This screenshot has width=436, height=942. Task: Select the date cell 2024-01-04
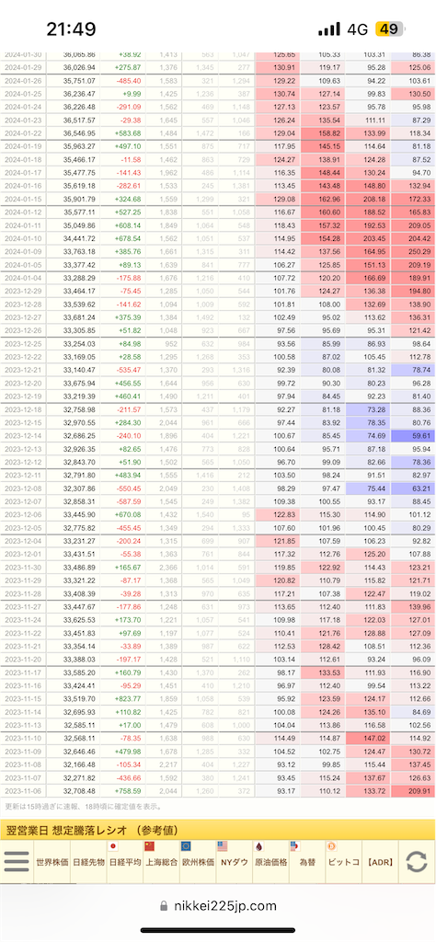coord(22,278)
